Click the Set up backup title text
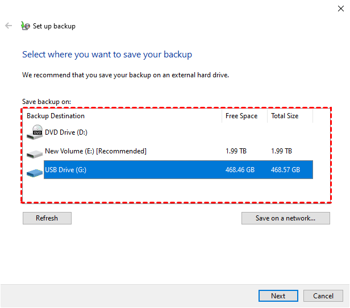 (54, 26)
